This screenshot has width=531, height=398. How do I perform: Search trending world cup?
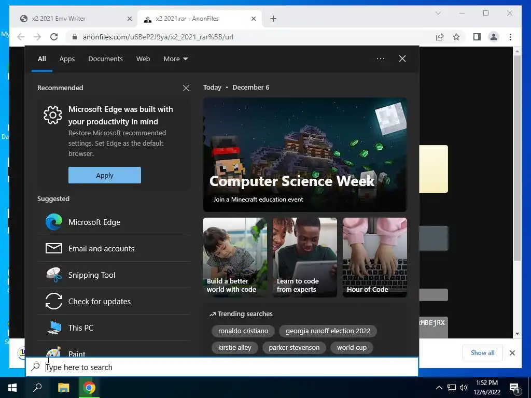point(352,348)
